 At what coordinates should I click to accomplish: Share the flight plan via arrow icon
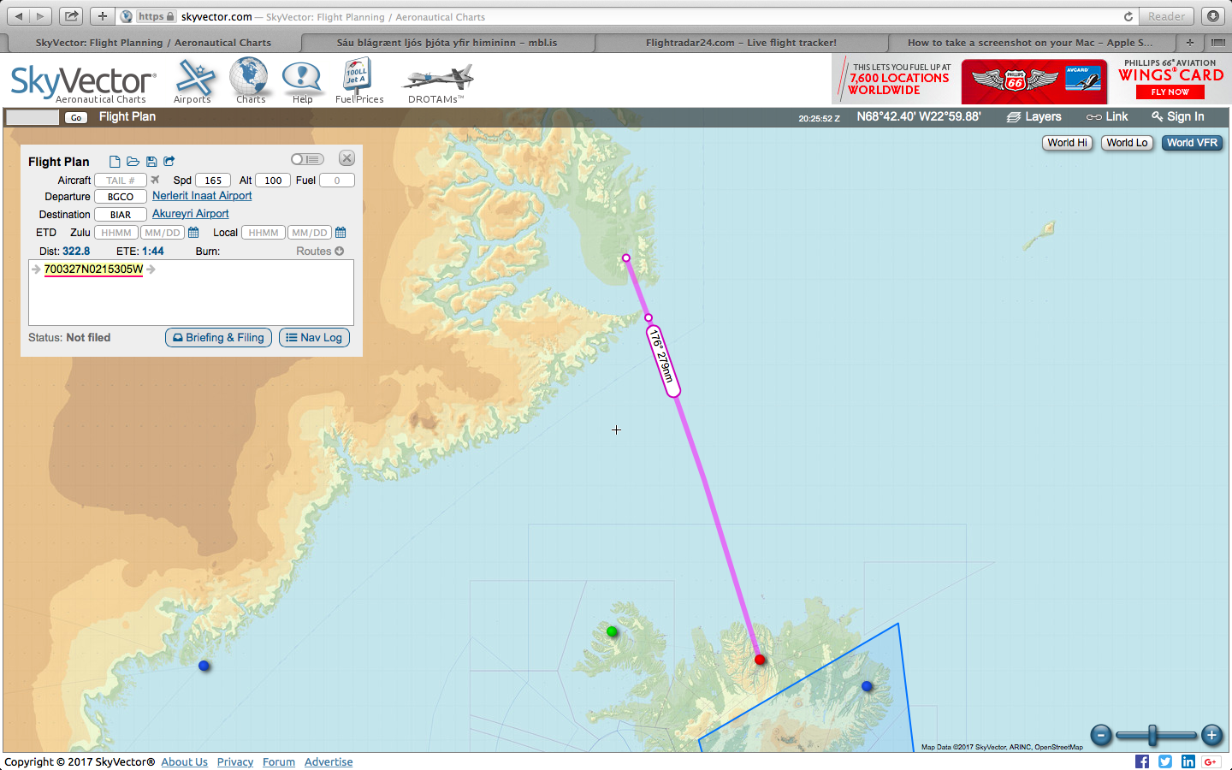pyautogui.click(x=169, y=162)
